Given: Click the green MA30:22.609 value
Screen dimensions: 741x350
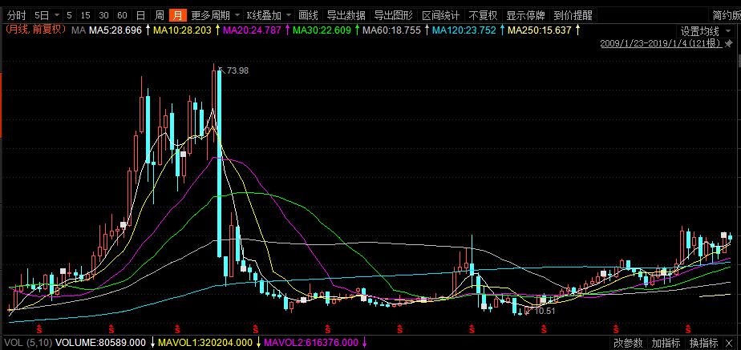Looking at the screenshot, I should point(322,30).
